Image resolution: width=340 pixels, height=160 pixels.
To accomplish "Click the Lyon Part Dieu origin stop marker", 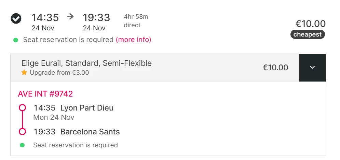I will 22,108.
